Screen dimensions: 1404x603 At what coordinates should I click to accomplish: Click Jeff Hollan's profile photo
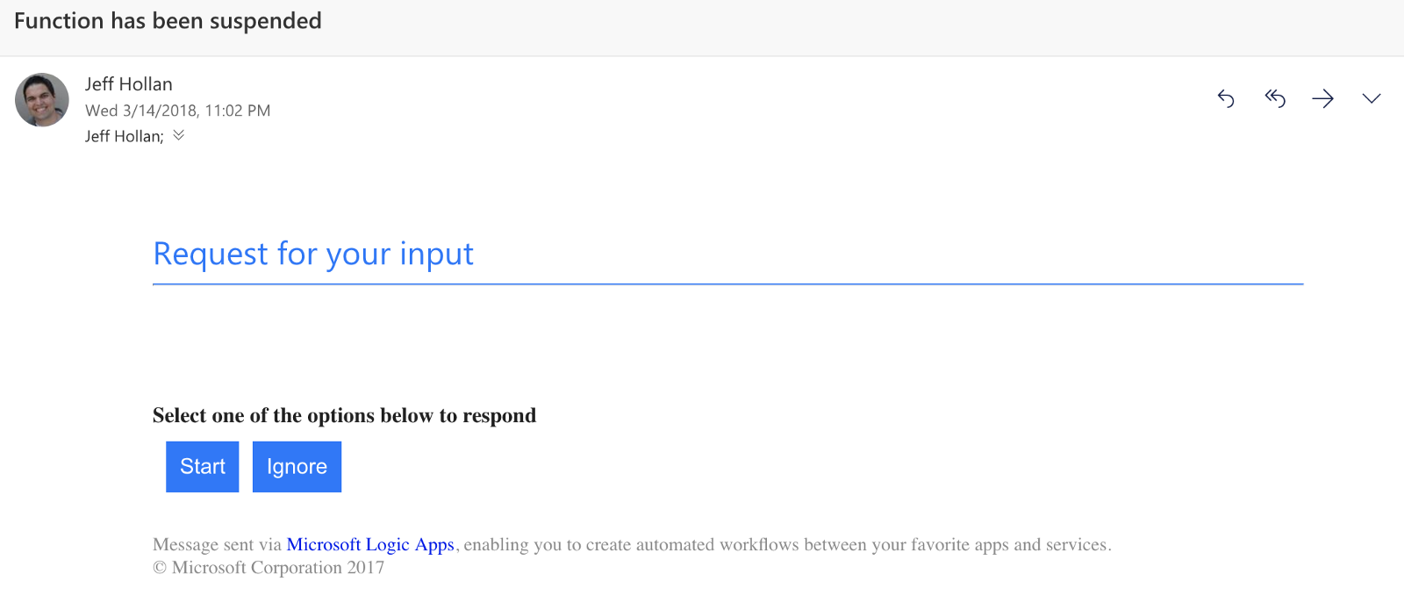42,100
